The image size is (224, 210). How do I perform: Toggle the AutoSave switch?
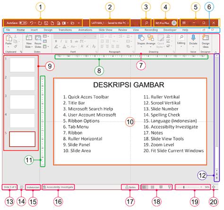point(23,23)
